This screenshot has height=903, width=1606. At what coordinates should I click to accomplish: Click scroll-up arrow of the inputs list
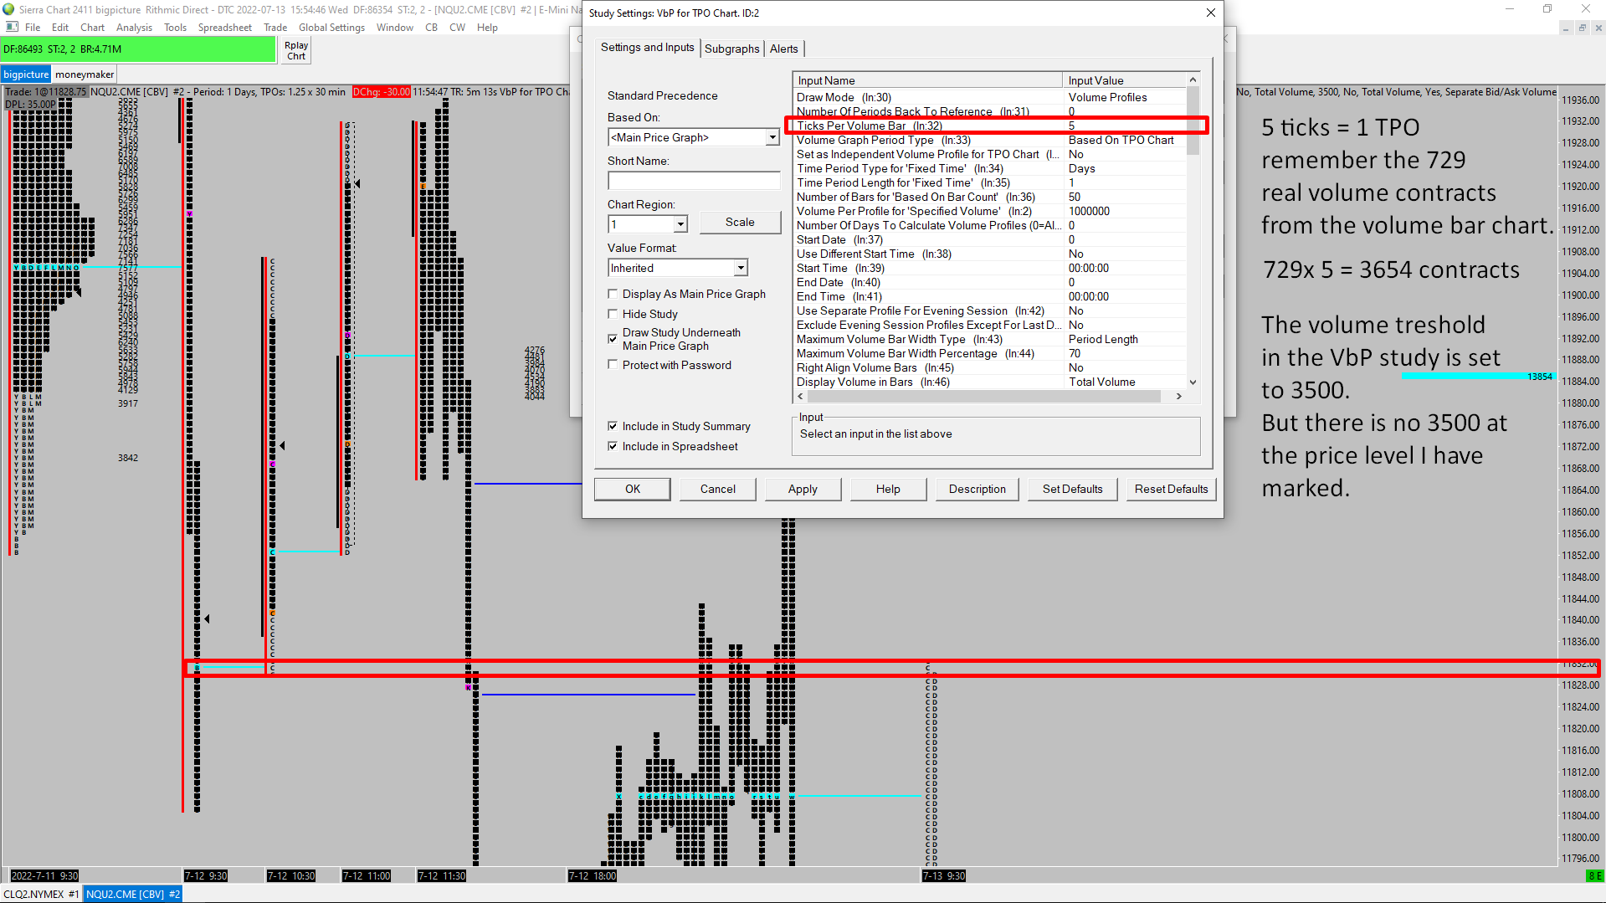(x=1193, y=80)
